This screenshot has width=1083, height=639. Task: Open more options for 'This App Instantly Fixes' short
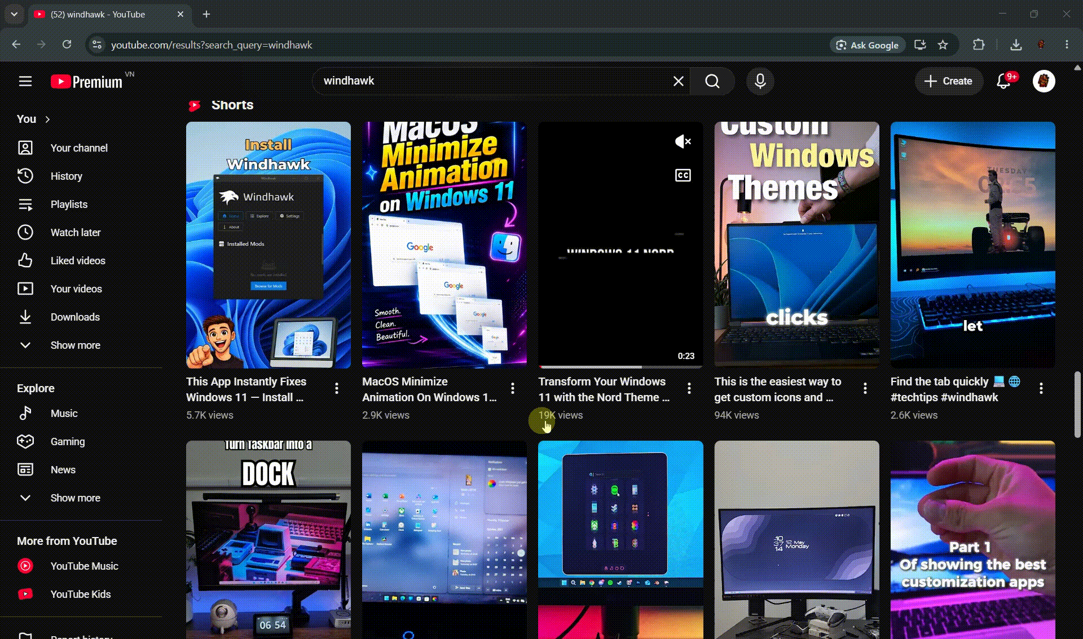[337, 388]
